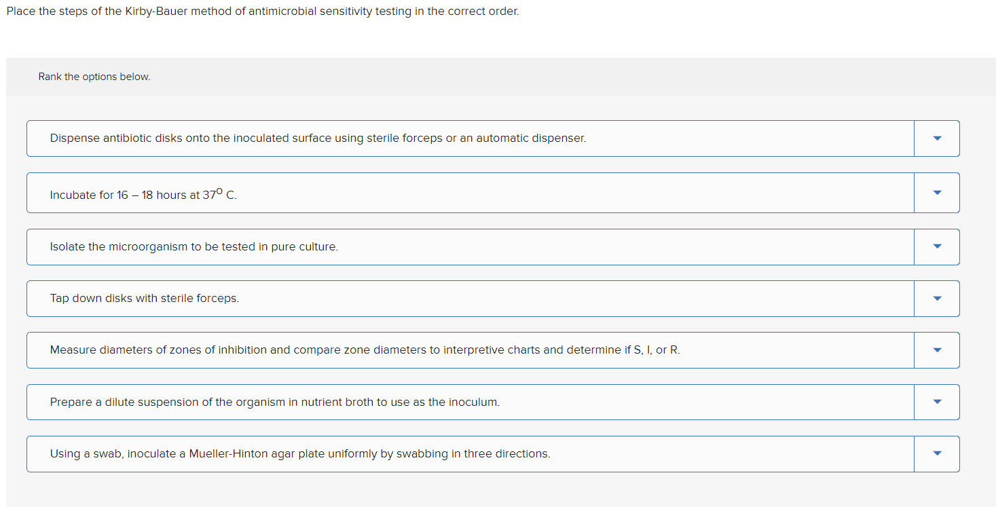Viewport: 996px width, 507px height.
Task: Open rank dropdown for dispensing antibiotic disks
Action: pos(937,138)
